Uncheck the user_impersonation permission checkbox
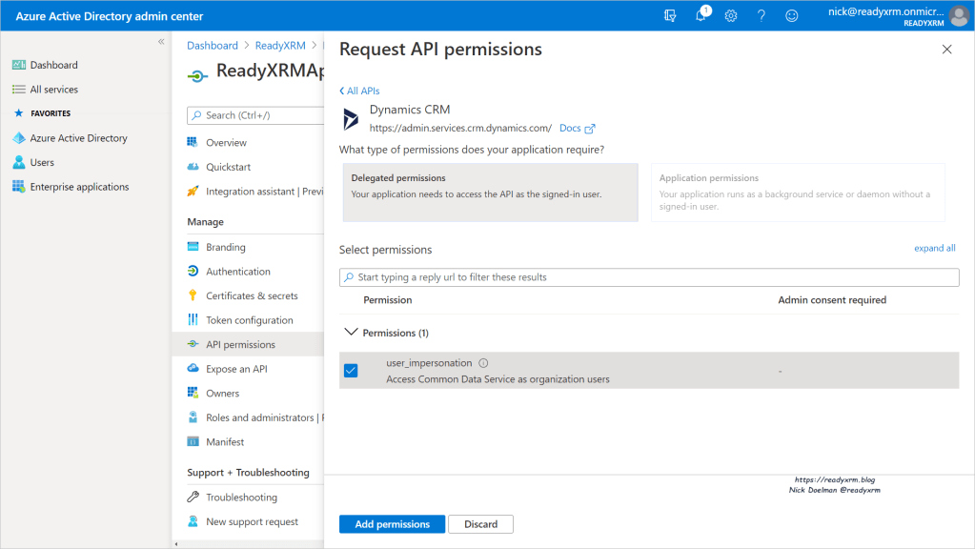 pos(351,371)
